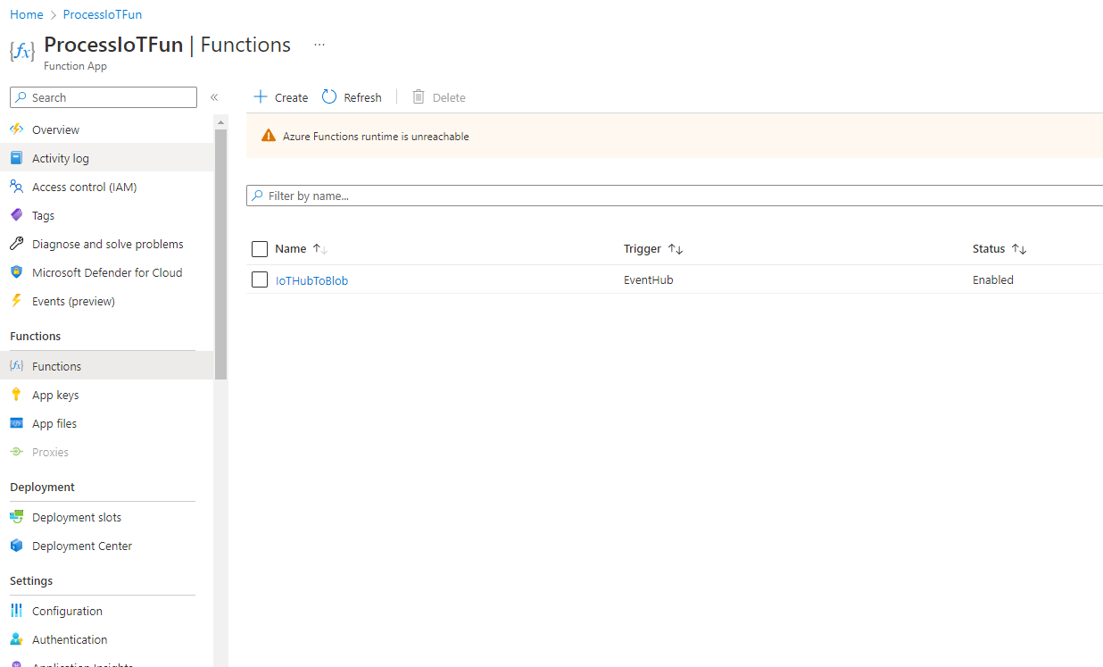The image size is (1103, 667).
Task: Click the Create plus icon
Action: coord(261,96)
